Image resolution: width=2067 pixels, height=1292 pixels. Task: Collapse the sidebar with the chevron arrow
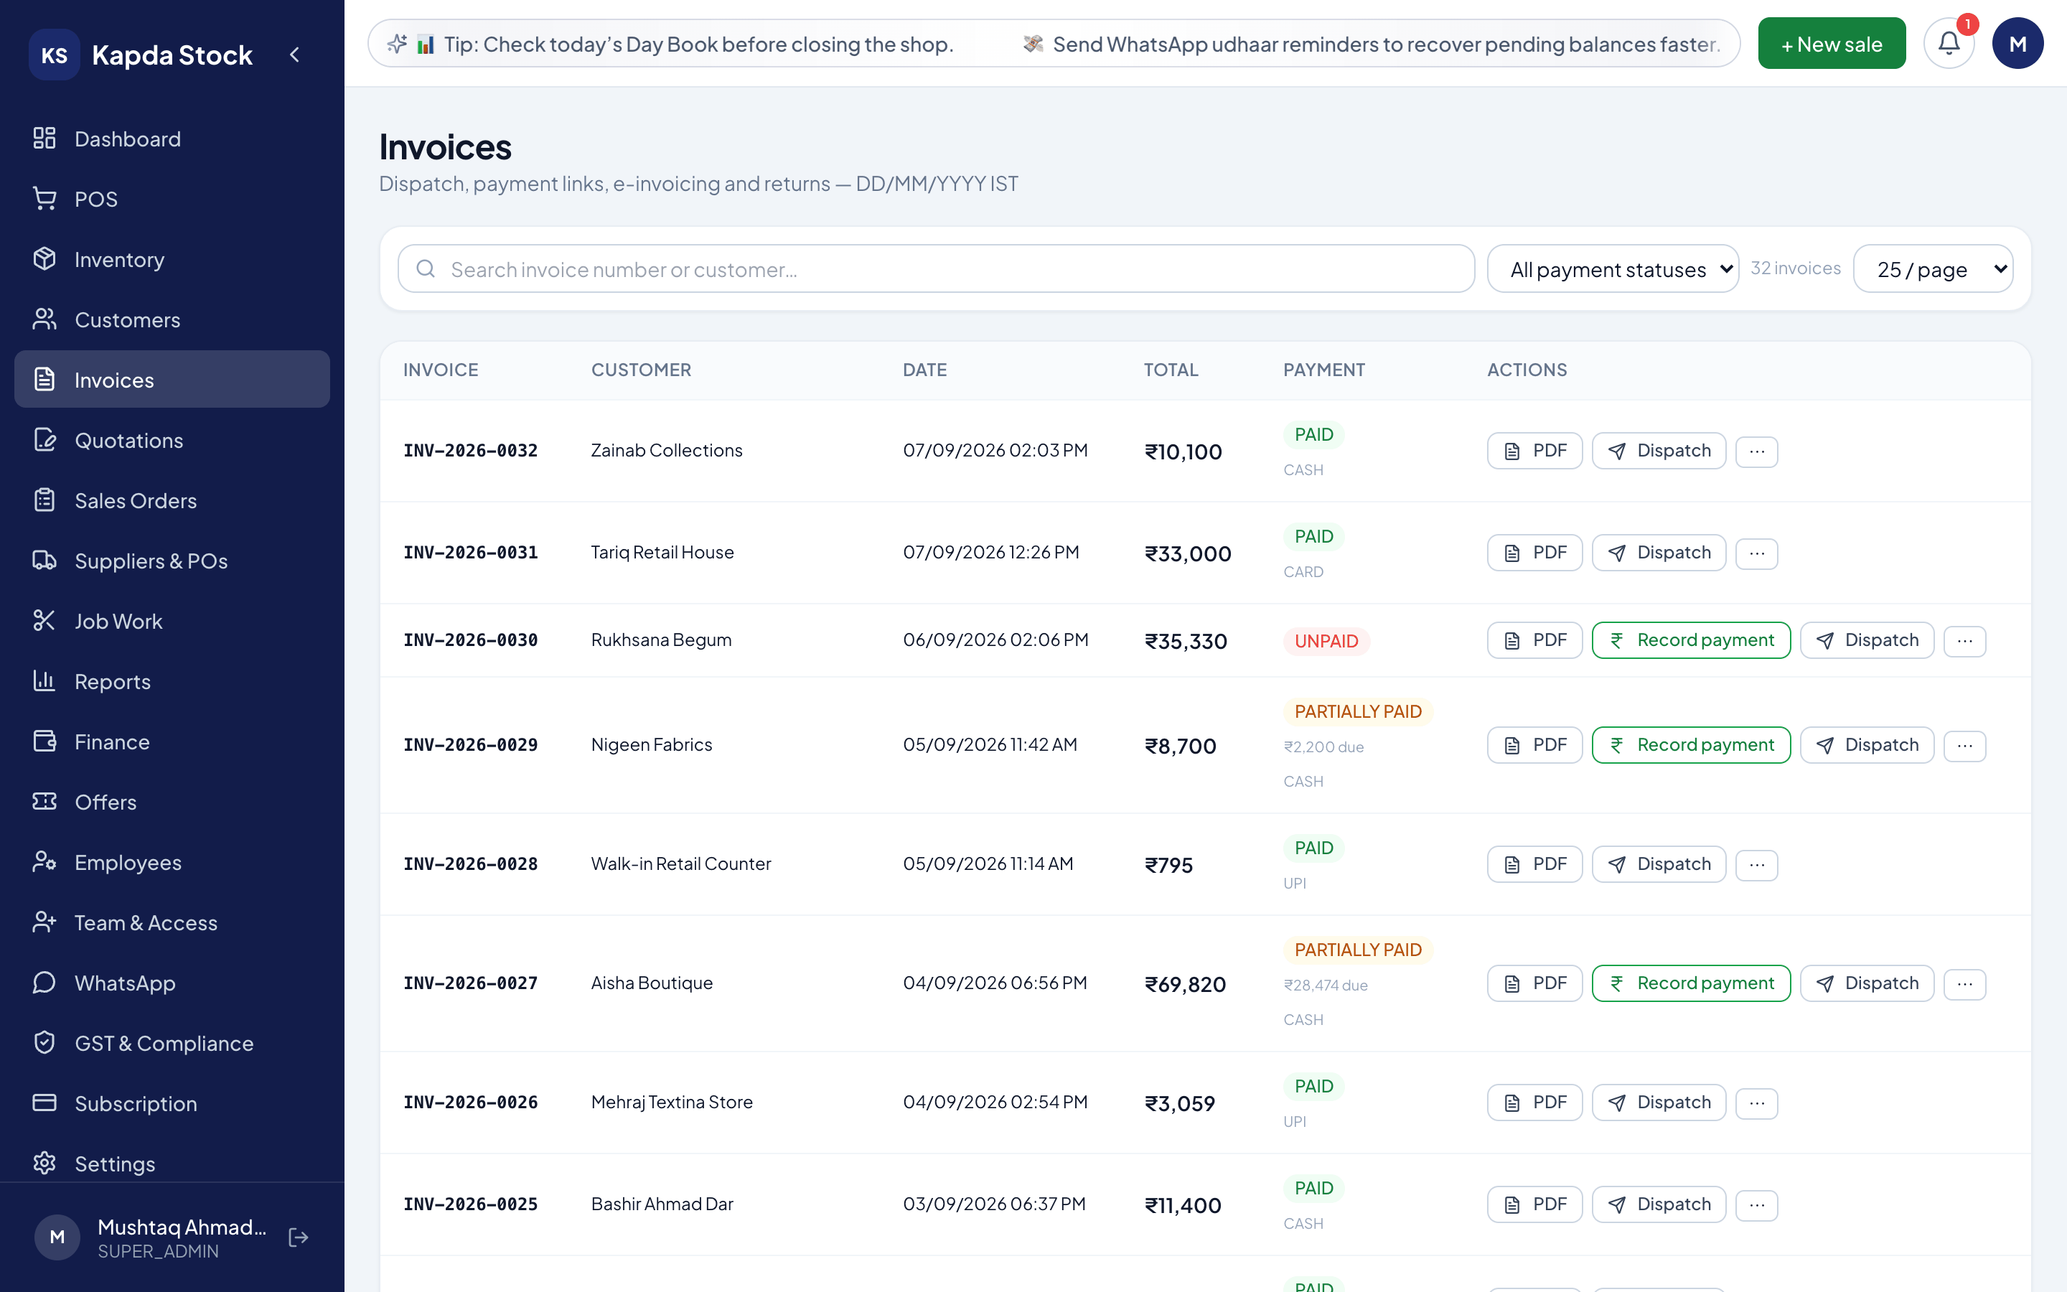tap(295, 55)
